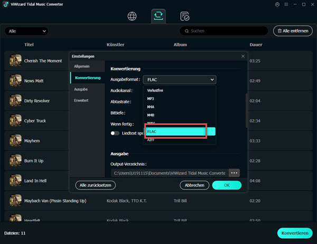This screenshot has width=317, height=244.
Task: Open the globe web browser tab
Action: [x=132, y=16]
